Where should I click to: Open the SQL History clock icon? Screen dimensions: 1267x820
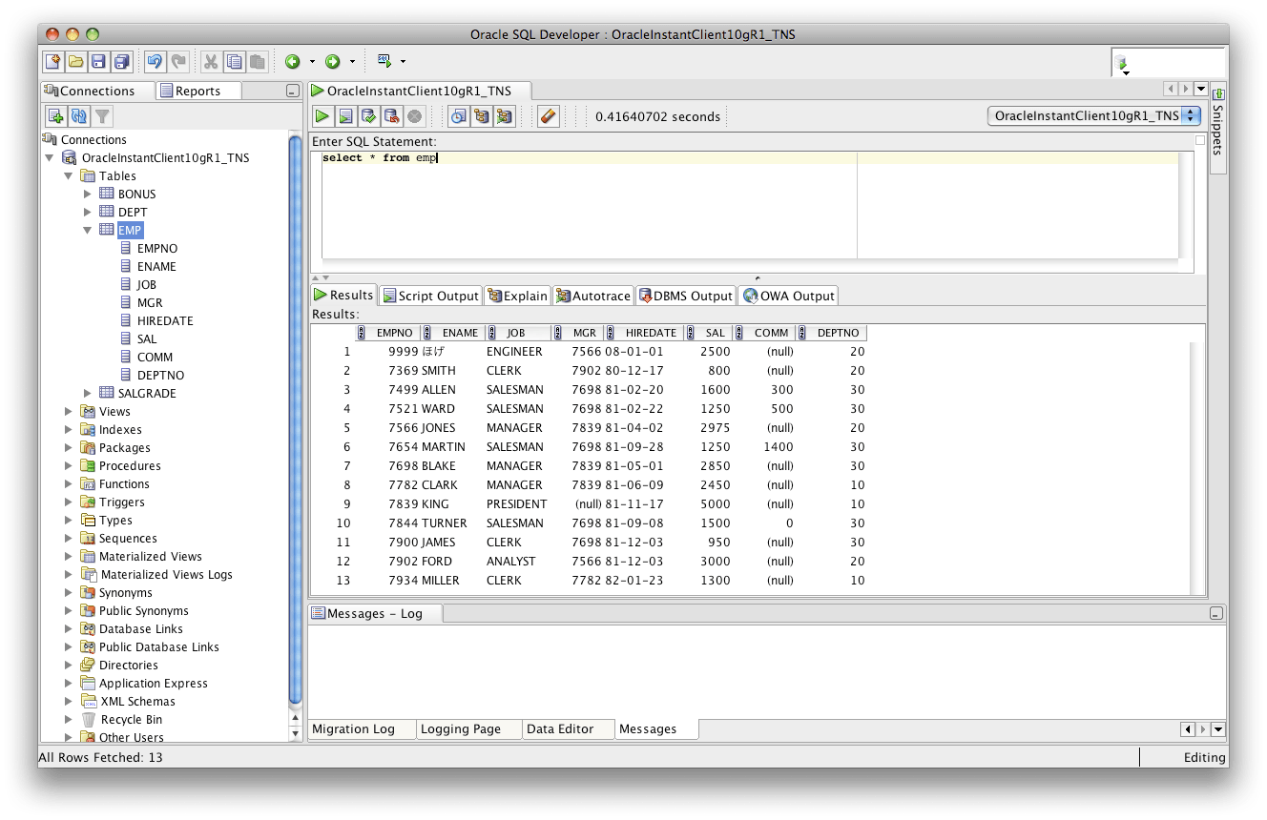coord(459,116)
